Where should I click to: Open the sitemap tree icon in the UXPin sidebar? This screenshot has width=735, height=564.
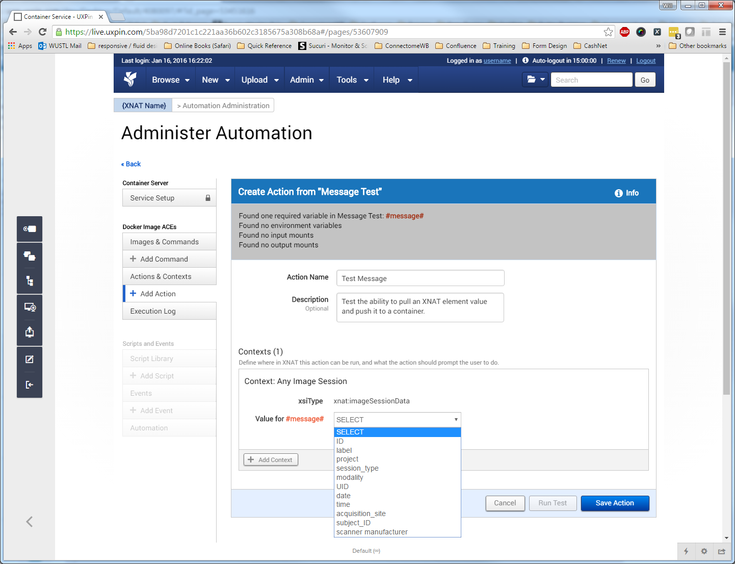click(30, 281)
